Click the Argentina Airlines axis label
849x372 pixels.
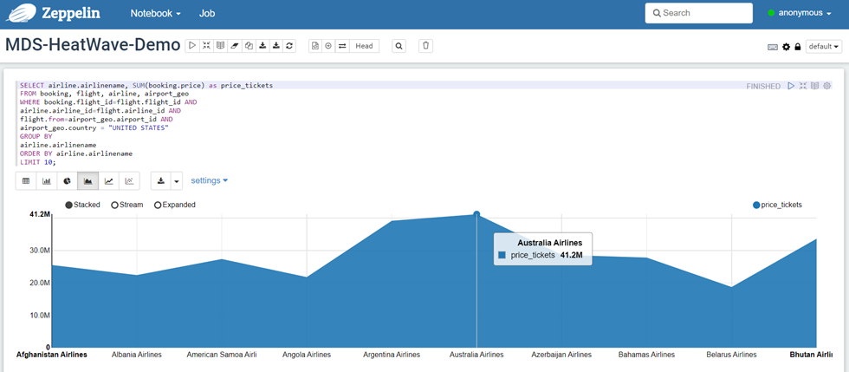pyautogui.click(x=392, y=355)
